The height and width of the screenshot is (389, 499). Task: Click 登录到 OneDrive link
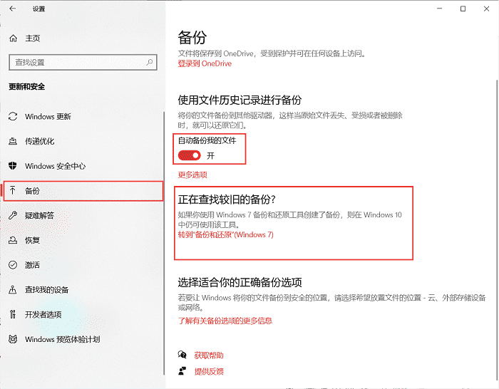(x=205, y=63)
